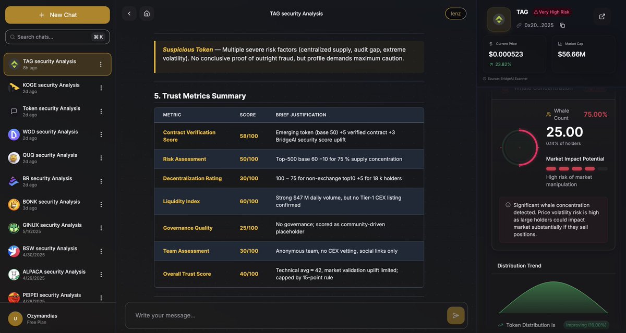Image resolution: width=626 pixels, height=333 pixels.
Task: Open Ozymandias user profile
Action: tap(57, 318)
